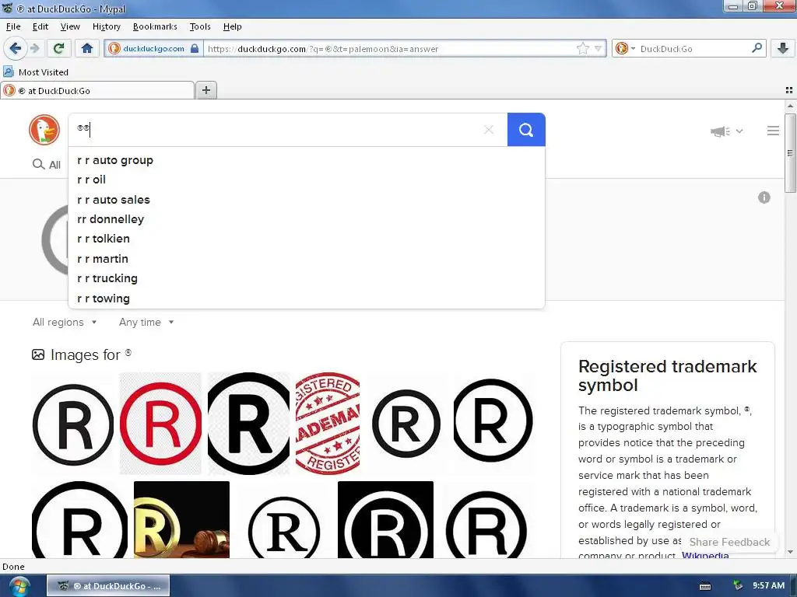Click the on-screen keyboard tray icon
The height and width of the screenshot is (597, 797).
tap(705, 586)
